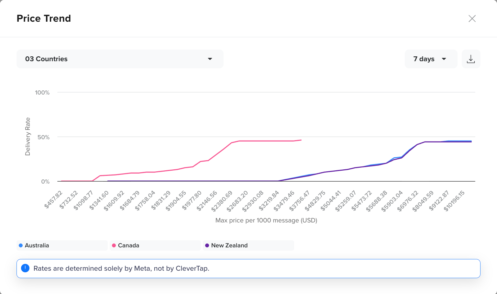Click the 03 Countries dropdown arrow
497x294 pixels.
[x=210, y=59]
